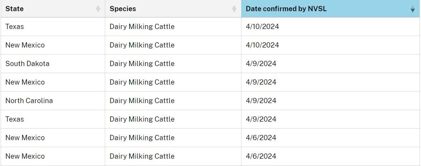Viewport: 421px width, 166px height.
Task: Click the State column sort arrows icon
Action: click(98, 9)
